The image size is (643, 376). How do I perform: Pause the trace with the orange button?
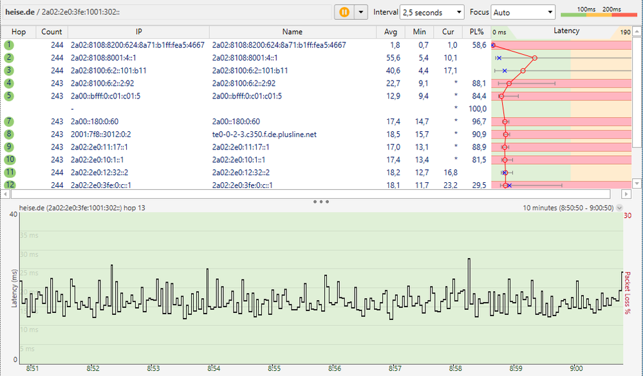click(344, 12)
